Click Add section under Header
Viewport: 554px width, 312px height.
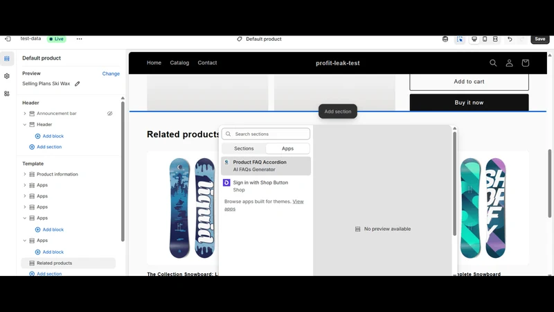point(46,147)
